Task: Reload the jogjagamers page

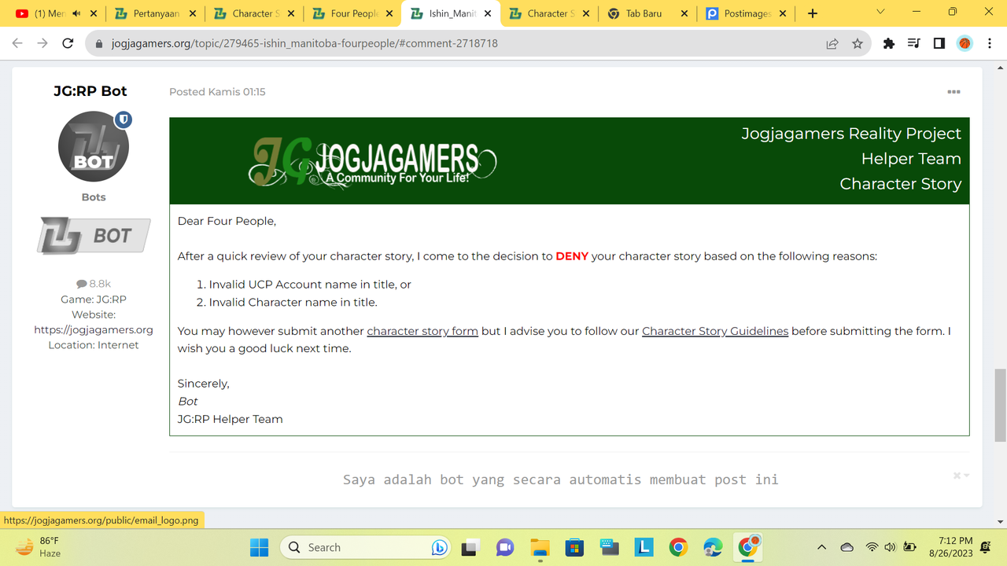Action: click(x=68, y=43)
